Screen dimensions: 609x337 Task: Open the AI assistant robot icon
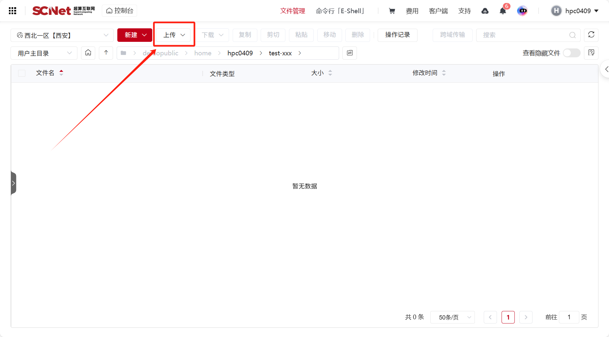(x=522, y=11)
